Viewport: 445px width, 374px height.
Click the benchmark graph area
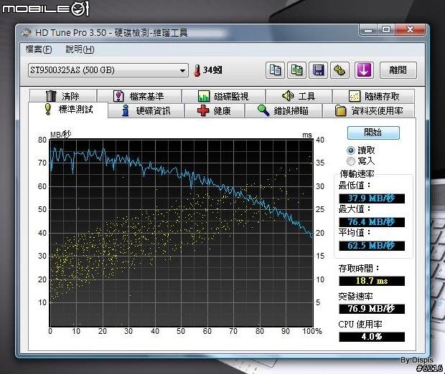coord(181,233)
